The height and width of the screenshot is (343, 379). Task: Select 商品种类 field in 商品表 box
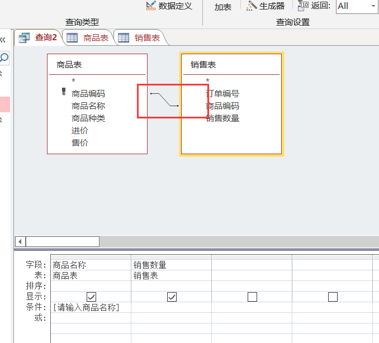tap(88, 118)
